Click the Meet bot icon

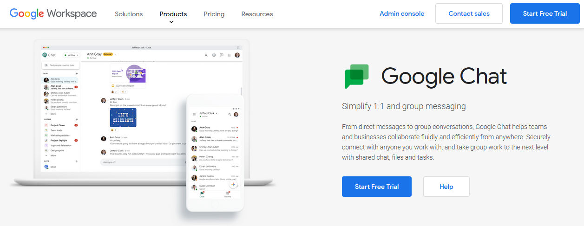[x=46, y=167]
